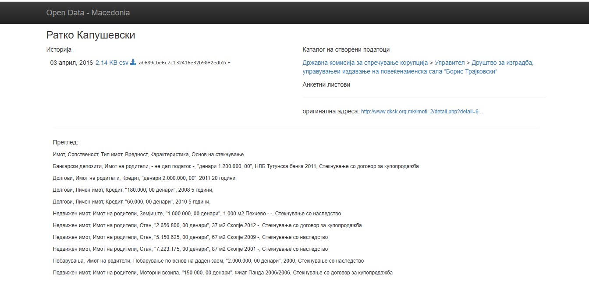Select the Стан 37 м2 Скопје 2012 row
The image size is (589, 281).
(207, 225)
